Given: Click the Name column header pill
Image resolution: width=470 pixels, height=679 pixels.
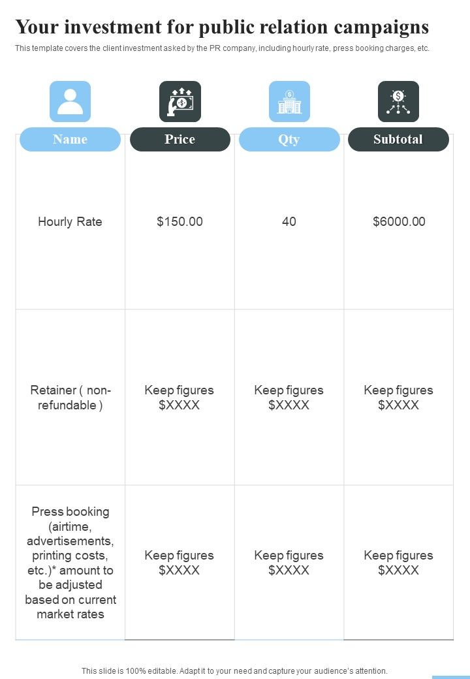Looking at the screenshot, I should tap(70, 140).
